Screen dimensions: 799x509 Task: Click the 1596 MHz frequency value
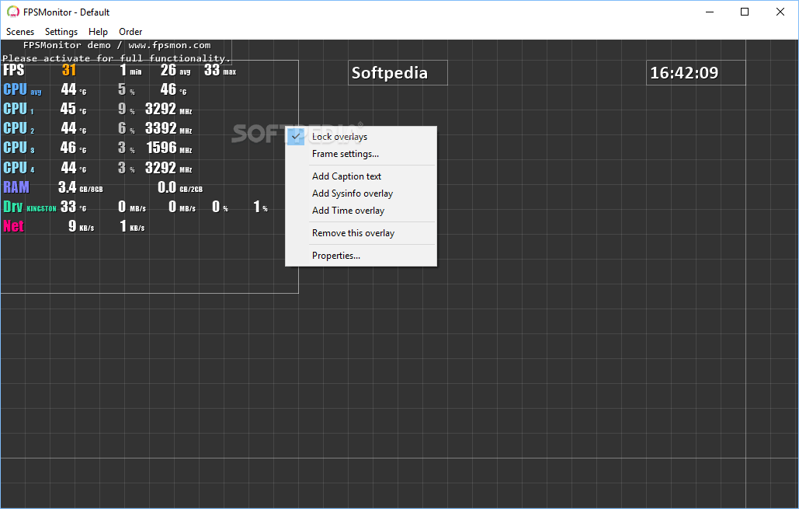pos(169,148)
